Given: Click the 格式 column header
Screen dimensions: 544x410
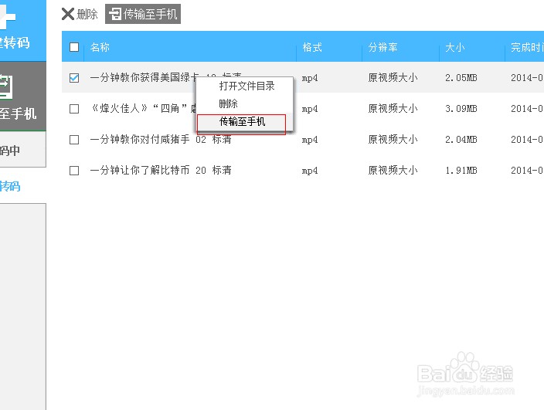Looking at the screenshot, I should click(312, 47).
